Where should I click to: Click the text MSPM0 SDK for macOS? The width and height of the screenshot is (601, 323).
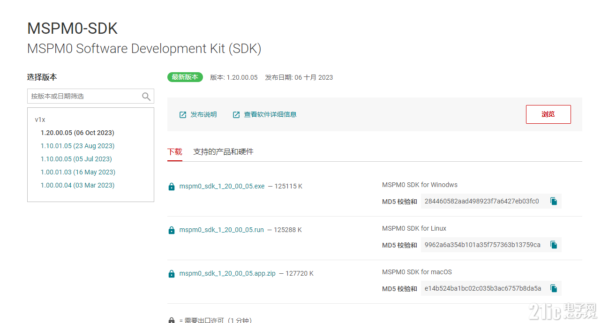pos(417,272)
